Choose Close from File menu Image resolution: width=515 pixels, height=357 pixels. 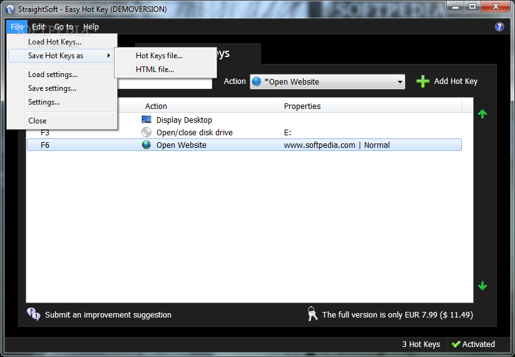[x=62, y=121]
